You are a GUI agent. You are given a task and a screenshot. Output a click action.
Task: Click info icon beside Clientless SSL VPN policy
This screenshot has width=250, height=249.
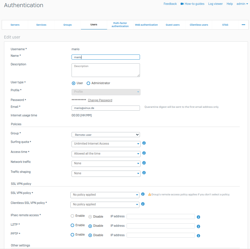143,204
